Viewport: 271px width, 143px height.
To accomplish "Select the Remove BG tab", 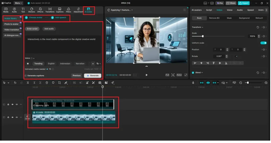I will (214, 18).
